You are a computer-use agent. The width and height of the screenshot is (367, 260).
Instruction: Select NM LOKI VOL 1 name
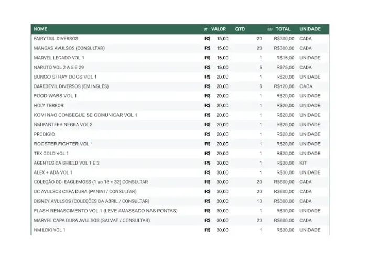point(49,230)
